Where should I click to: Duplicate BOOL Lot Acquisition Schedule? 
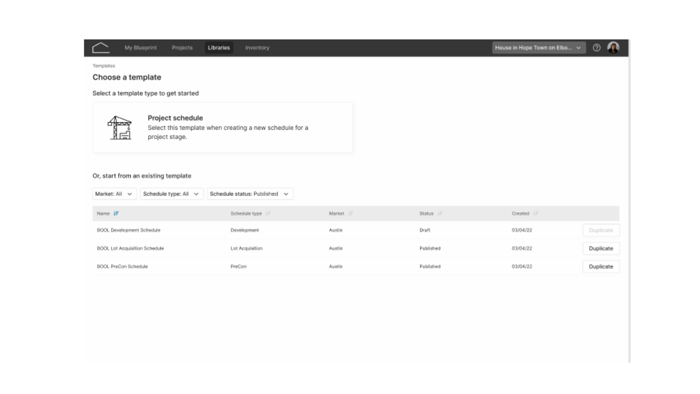(601, 248)
